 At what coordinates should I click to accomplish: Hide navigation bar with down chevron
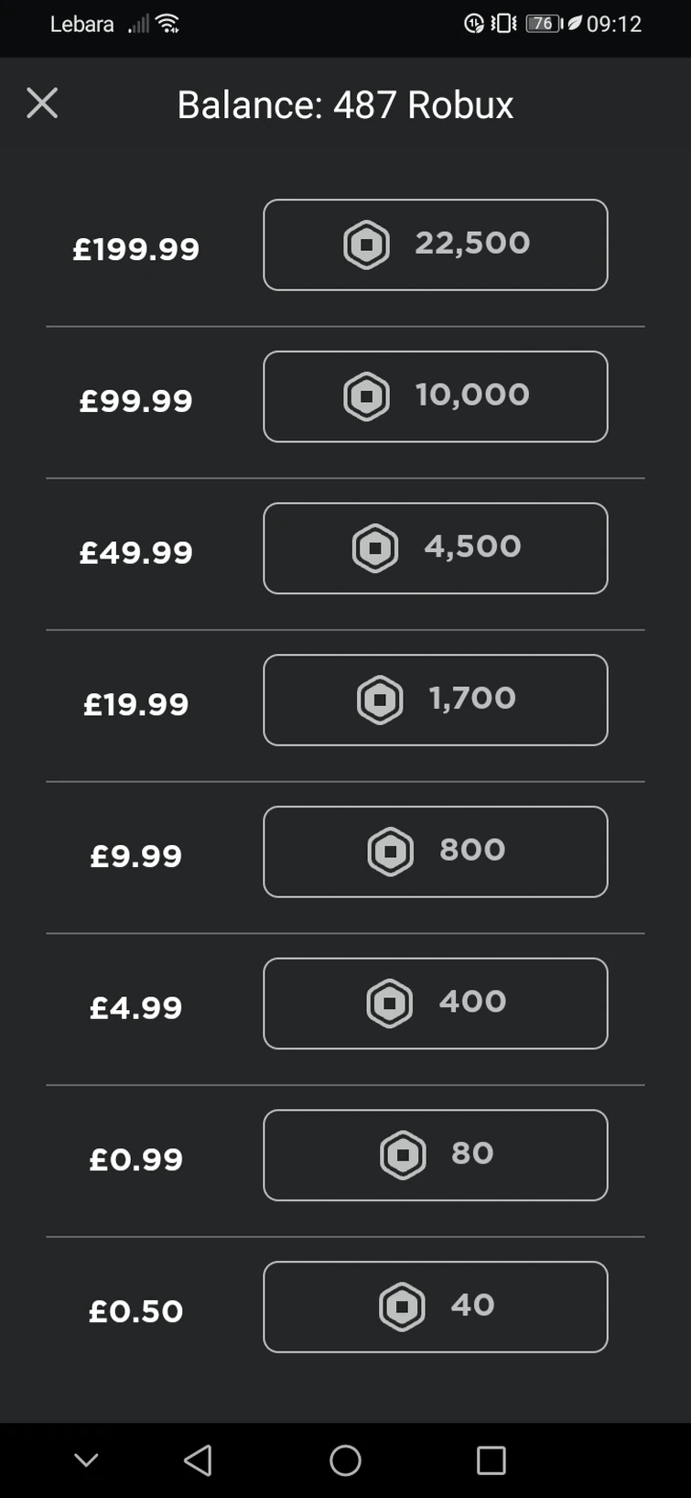coord(86,1460)
